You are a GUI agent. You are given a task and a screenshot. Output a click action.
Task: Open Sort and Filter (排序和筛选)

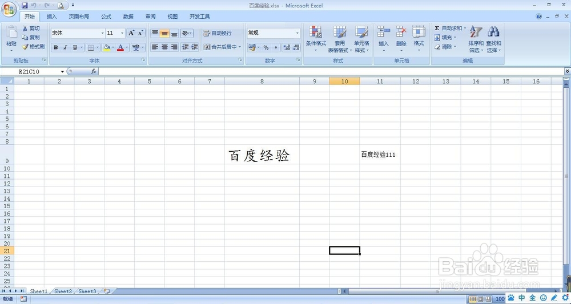476,39
